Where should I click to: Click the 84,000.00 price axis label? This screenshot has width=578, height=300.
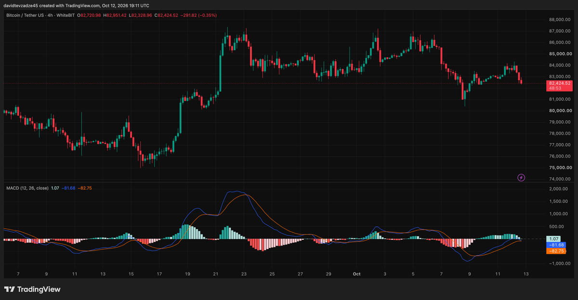(x=560, y=65)
